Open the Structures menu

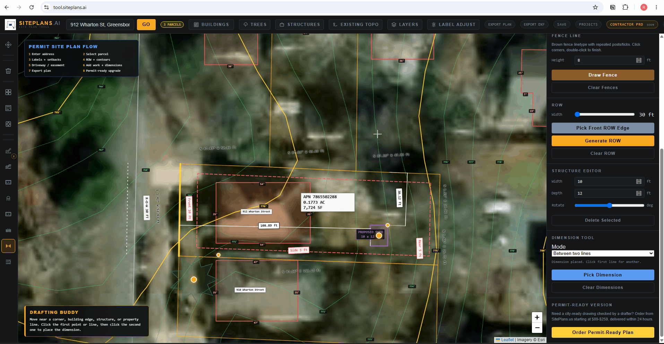tap(300, 25)
